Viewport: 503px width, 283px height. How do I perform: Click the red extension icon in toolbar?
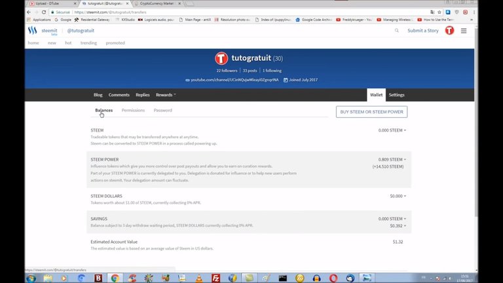click(x=465, y=12)
